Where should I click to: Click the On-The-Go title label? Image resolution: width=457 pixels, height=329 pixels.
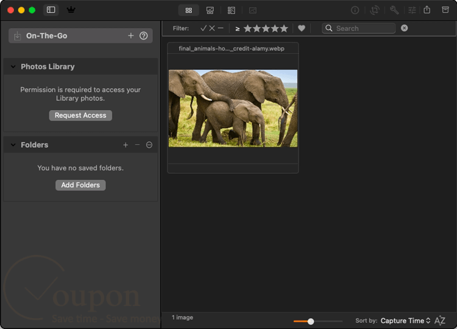tap(47, 36)
